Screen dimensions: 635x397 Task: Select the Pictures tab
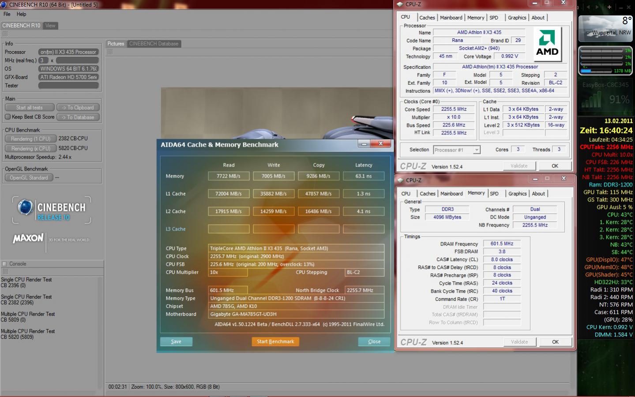pyautogui.click(x=116, y=44)
